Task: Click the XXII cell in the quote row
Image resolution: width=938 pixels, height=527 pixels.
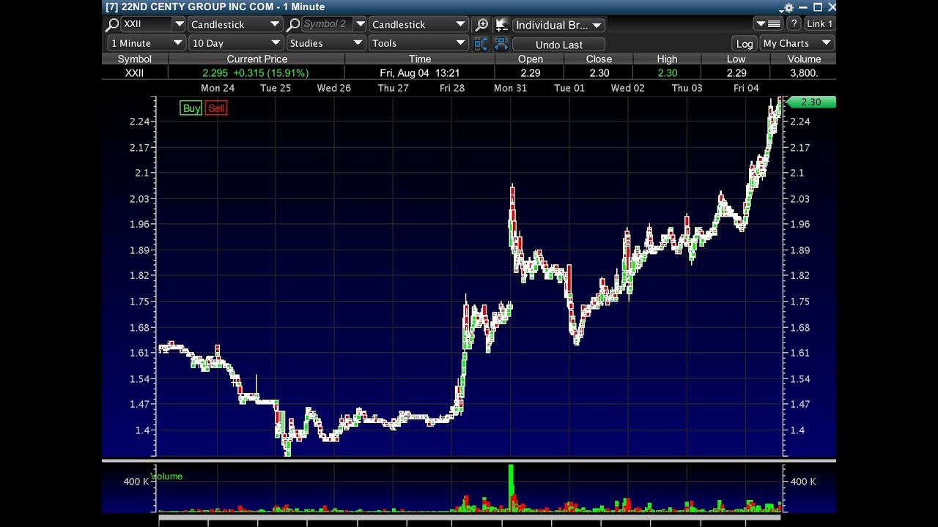Action: [x=135, y=73]
